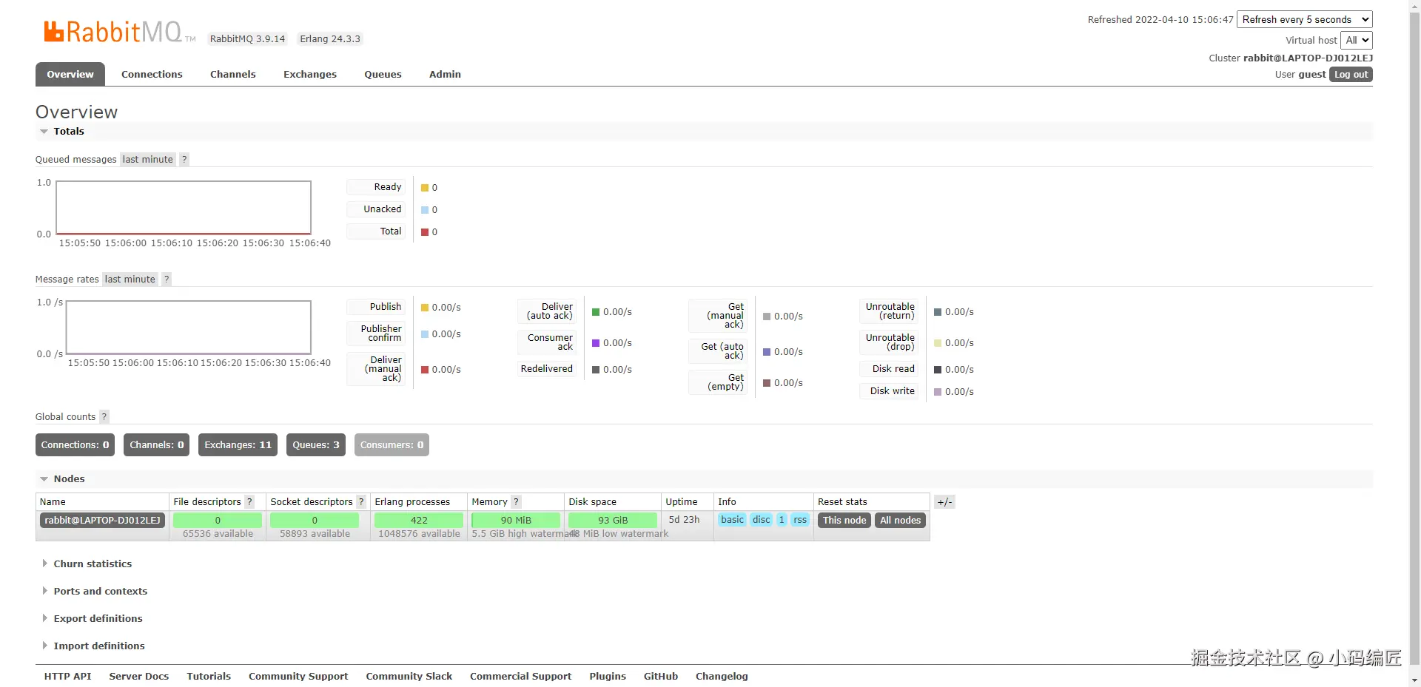Reset stats for This node

point(844,521)
